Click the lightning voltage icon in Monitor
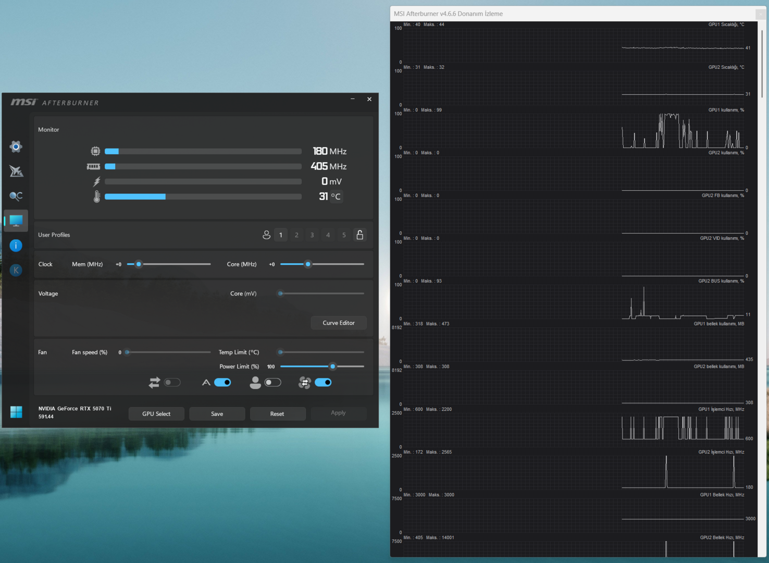 96,181
